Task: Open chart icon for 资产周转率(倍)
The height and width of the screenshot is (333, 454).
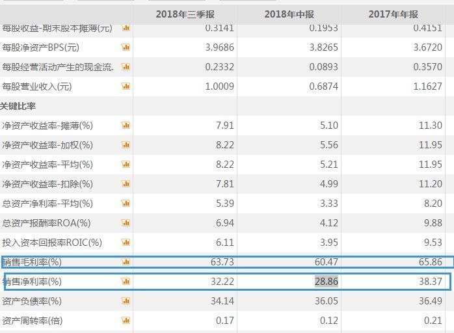Action: [126, 321]
